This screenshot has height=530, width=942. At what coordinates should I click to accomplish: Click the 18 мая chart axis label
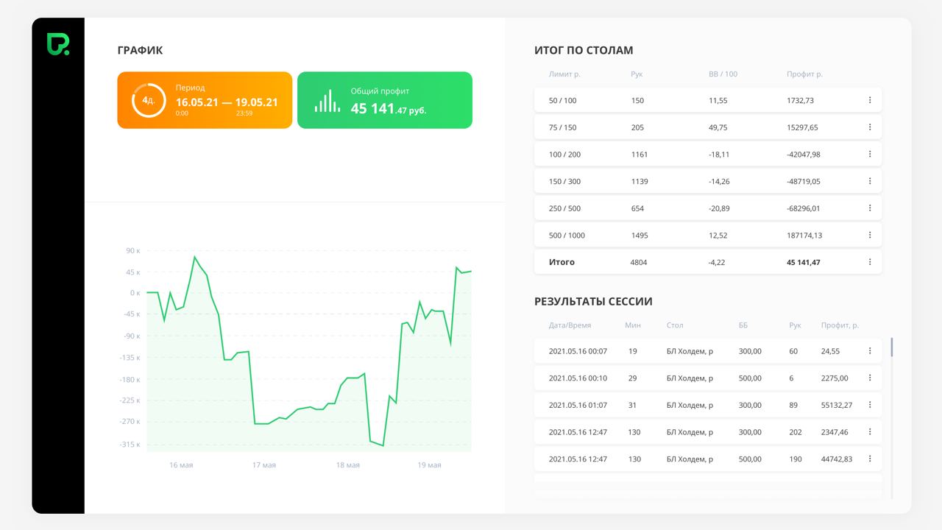348,465
